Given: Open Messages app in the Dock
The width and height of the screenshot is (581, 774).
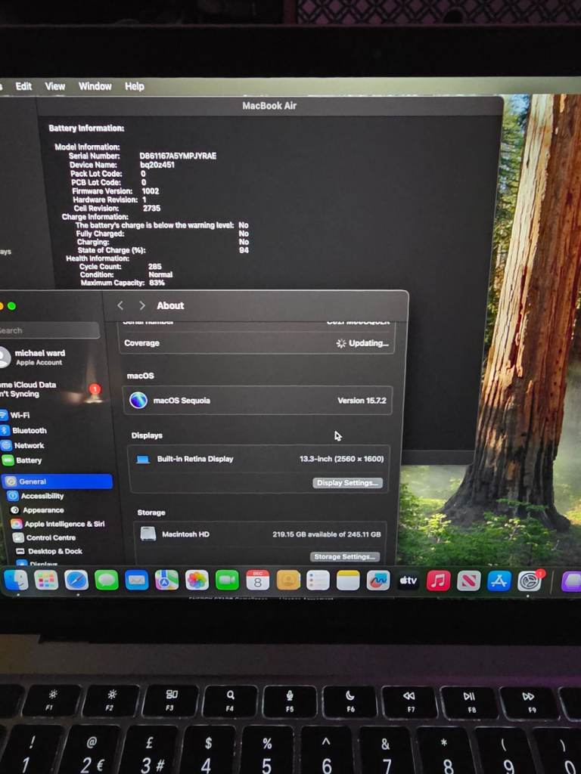Looking at the screenshot, I should (x=107, y=580).
